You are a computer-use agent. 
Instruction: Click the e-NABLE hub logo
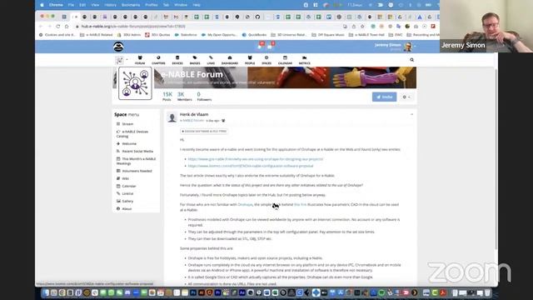(x=118, y=47)
